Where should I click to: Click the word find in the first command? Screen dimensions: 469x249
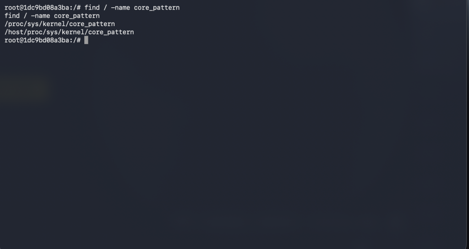(x=92, y=8)
